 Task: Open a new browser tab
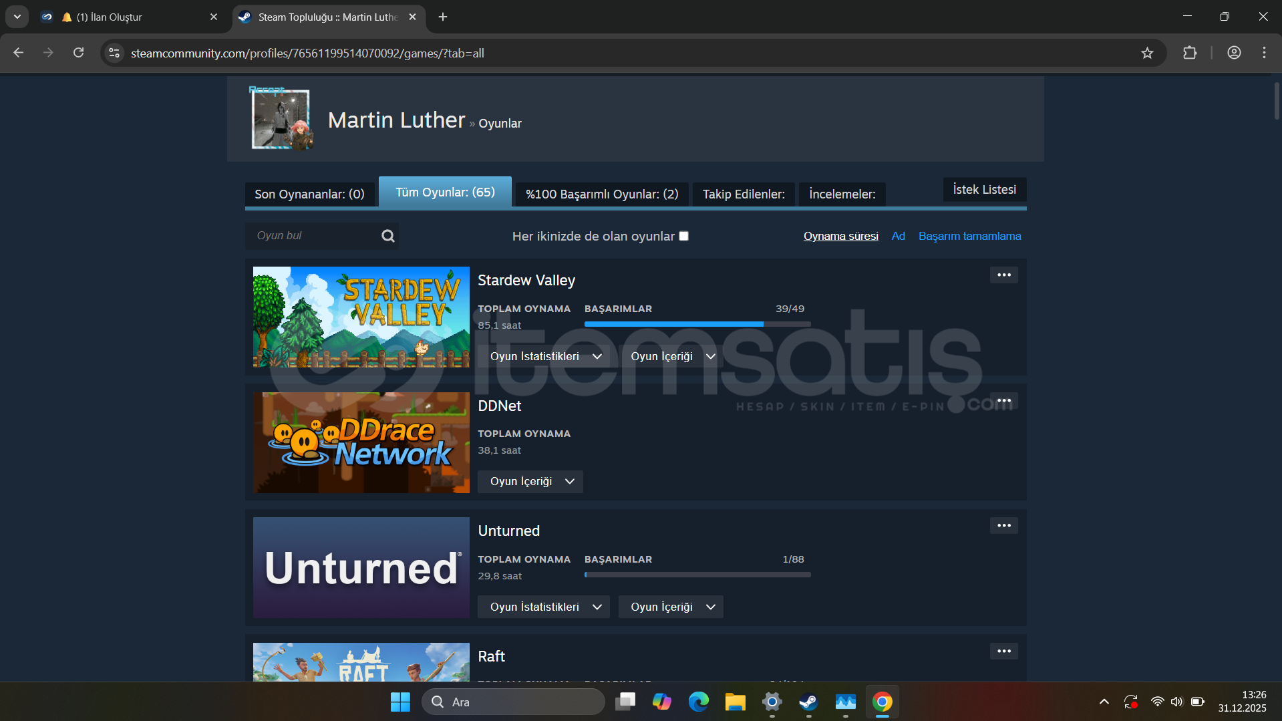click(443, 17)
